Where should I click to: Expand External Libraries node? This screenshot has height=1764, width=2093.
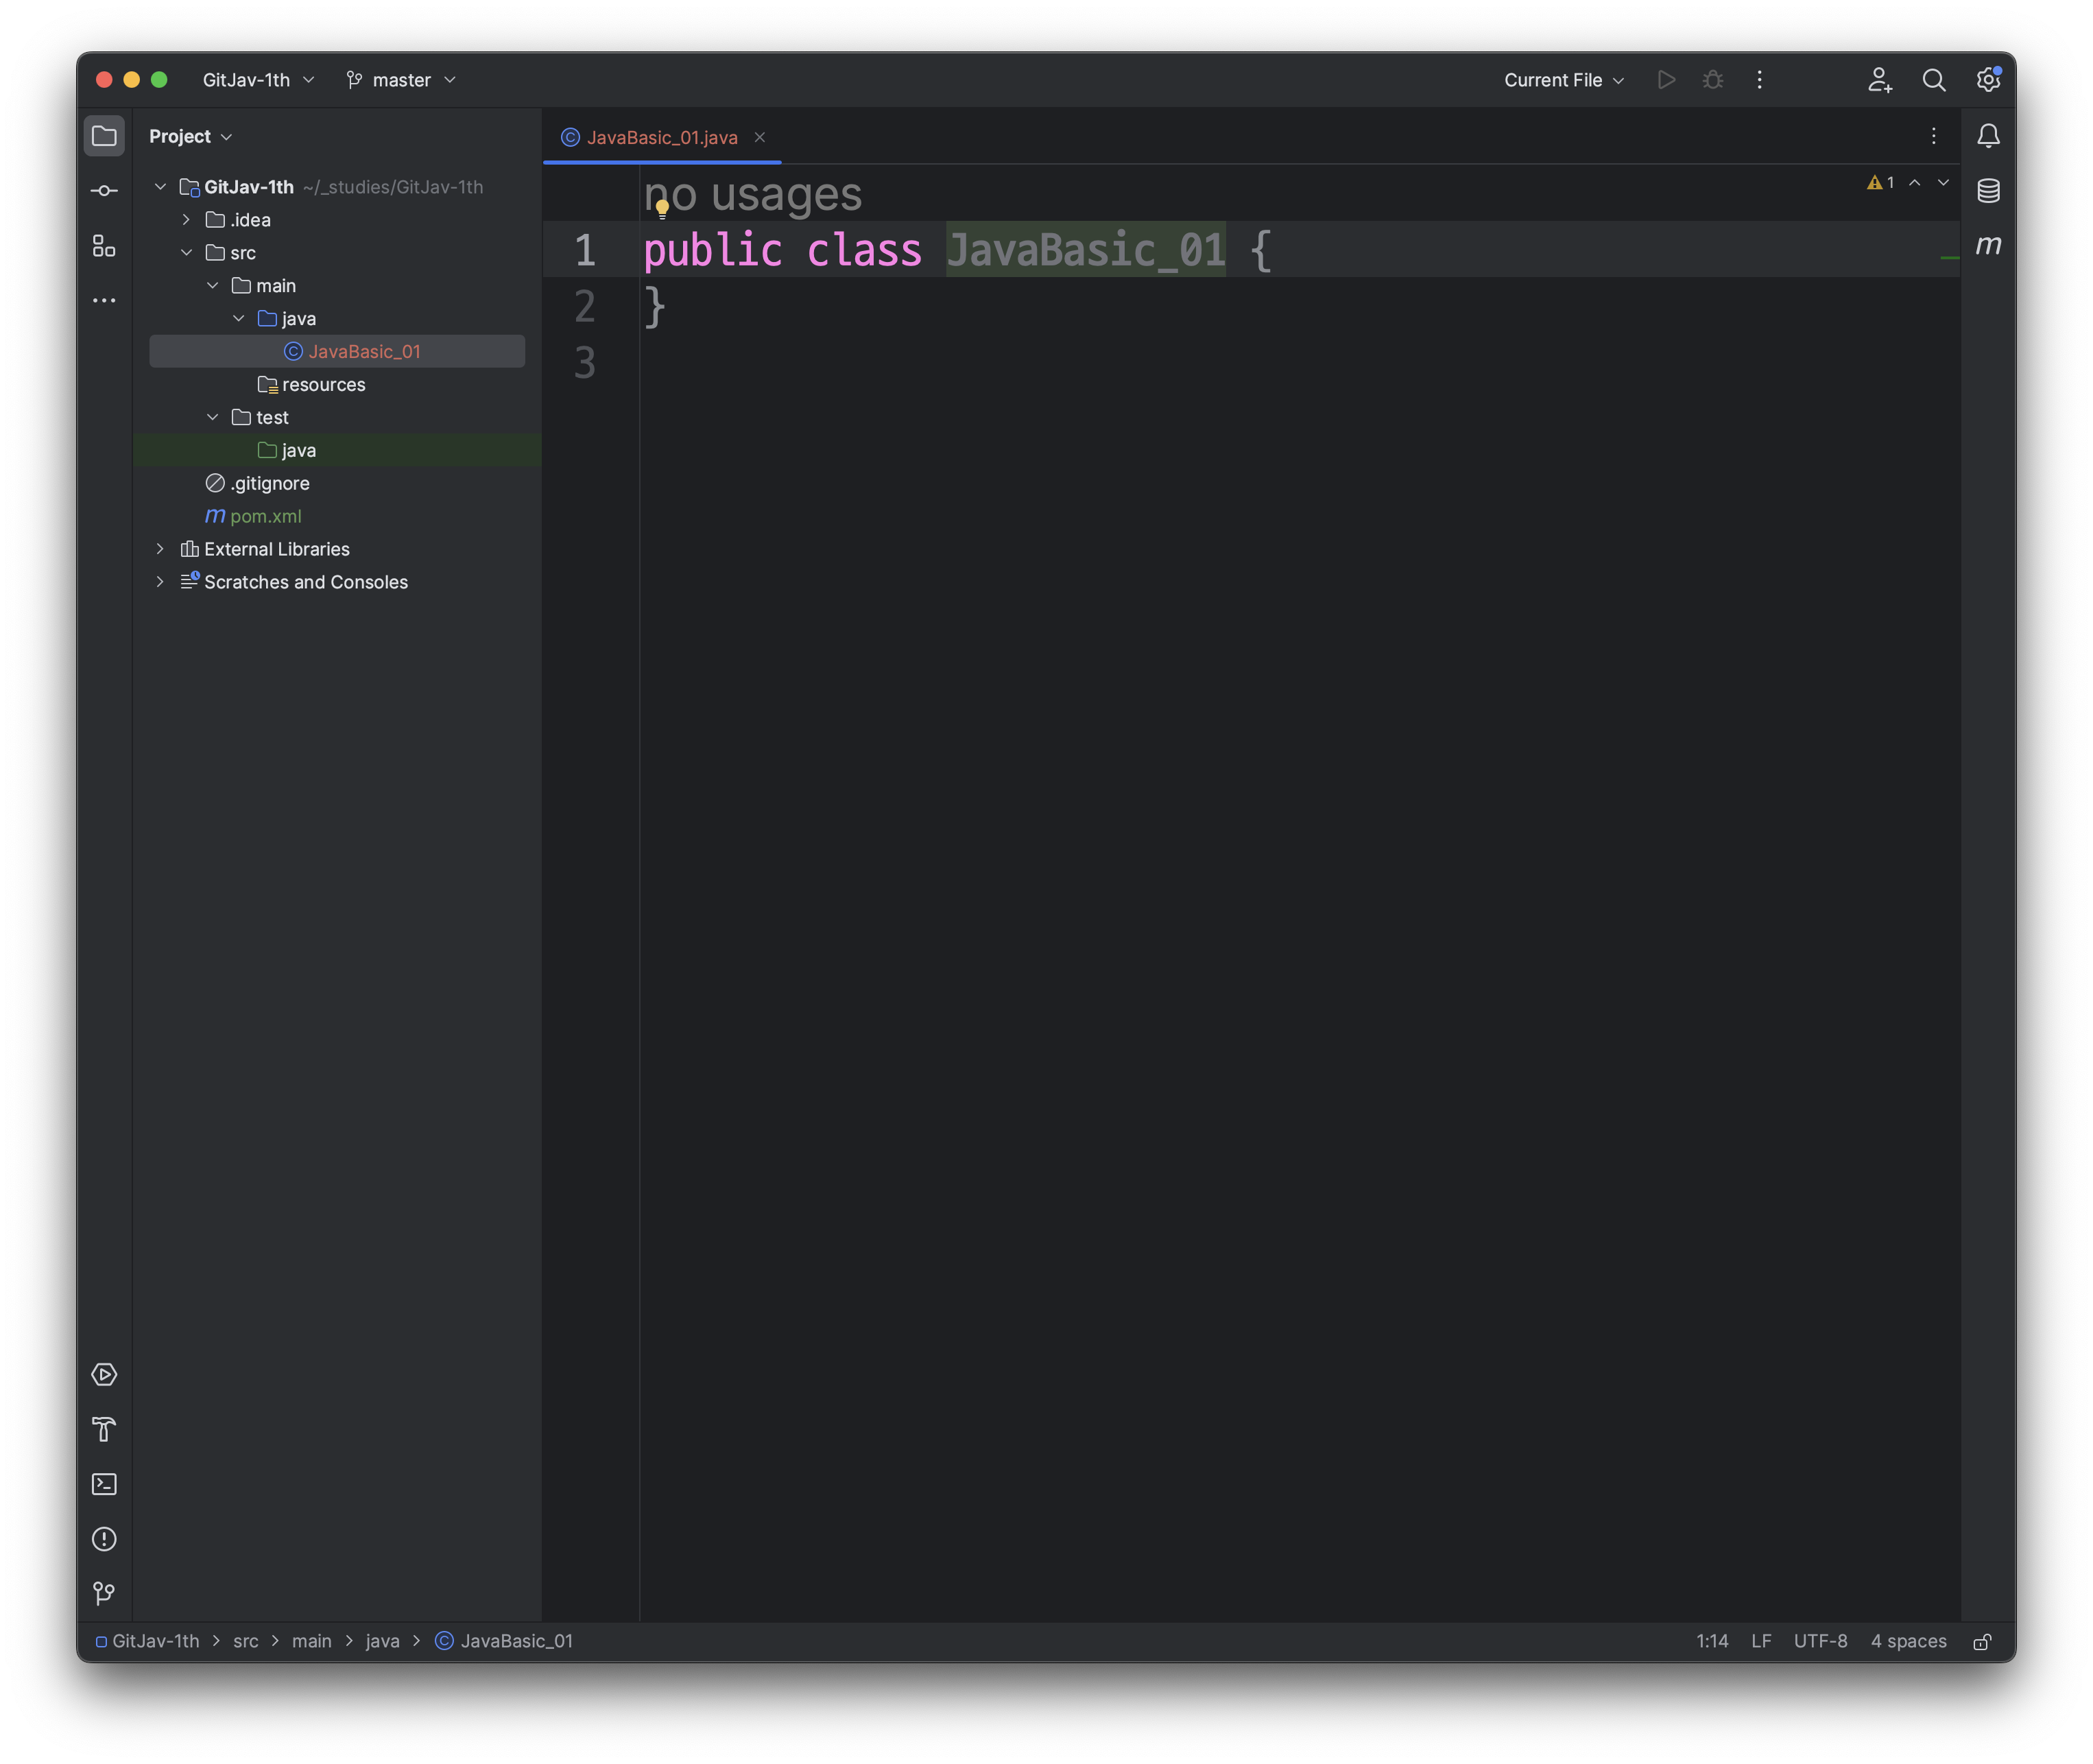point(160,549)
